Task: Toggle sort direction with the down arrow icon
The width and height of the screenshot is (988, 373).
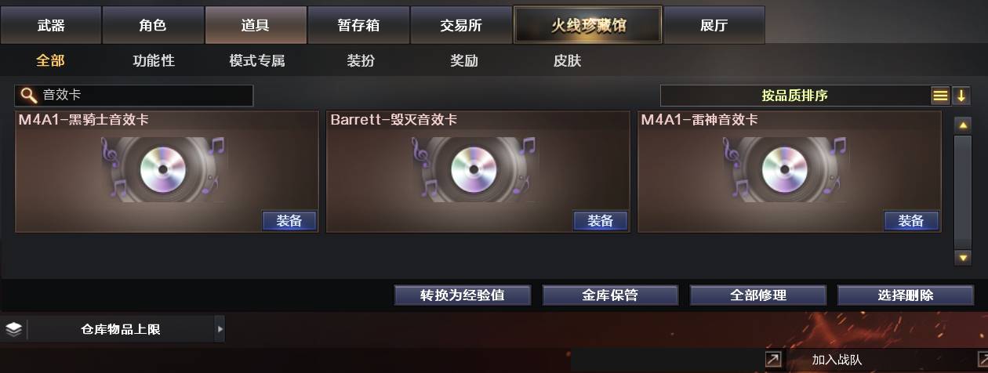Action: [961, 96]
